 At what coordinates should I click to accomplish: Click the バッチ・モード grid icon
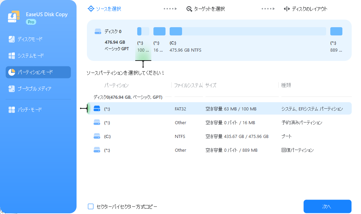11,110
